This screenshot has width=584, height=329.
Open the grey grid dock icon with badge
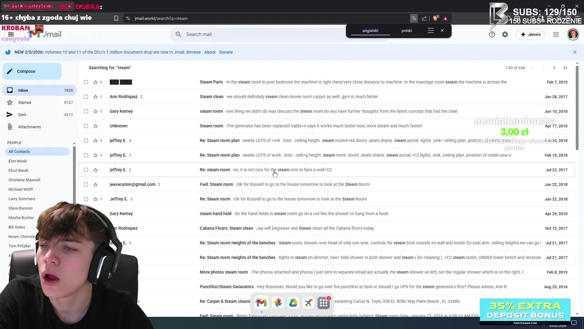point(324,302)
